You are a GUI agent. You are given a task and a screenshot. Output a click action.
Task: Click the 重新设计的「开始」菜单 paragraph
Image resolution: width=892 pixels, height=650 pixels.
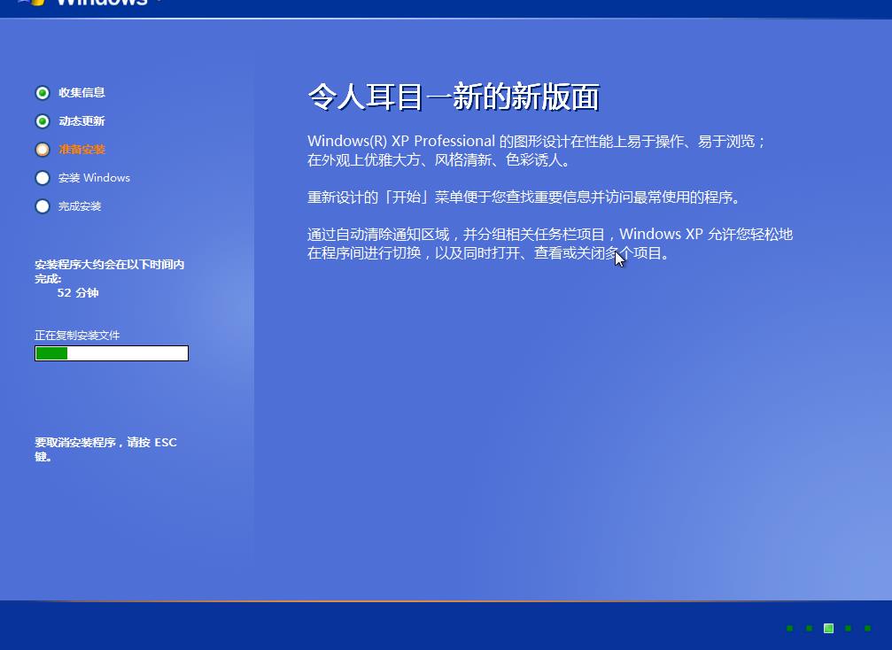point(525,197)
